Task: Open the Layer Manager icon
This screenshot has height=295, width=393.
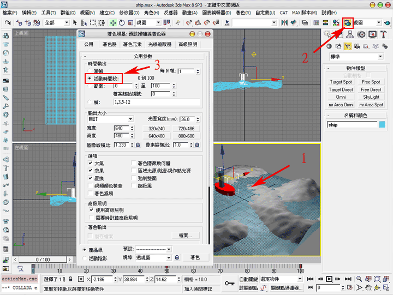Action: pos(305,23)
